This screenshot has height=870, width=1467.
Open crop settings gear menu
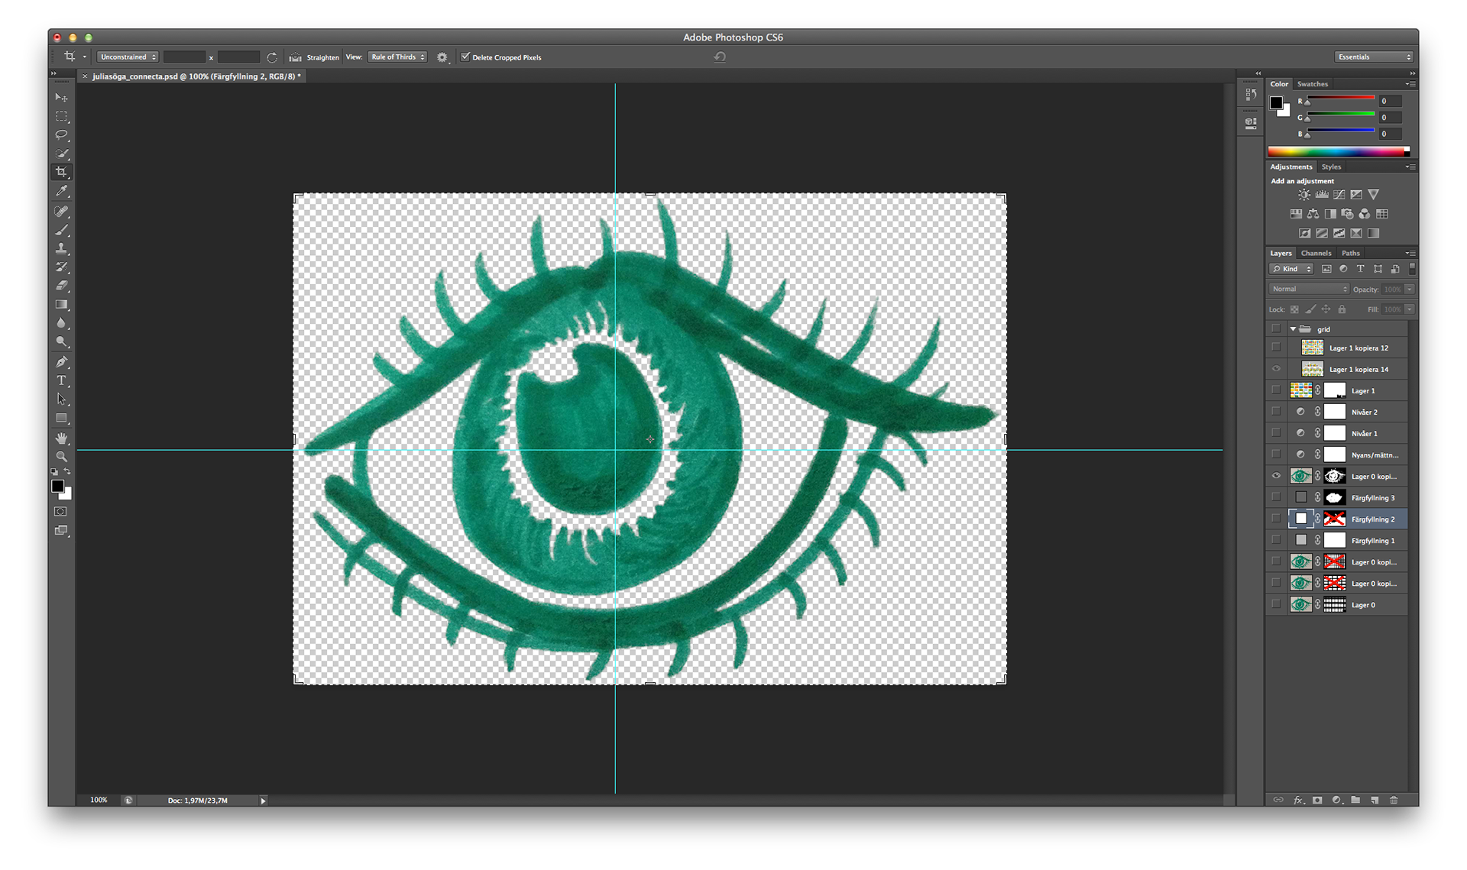pyautogui.click(x=442, y=57)
